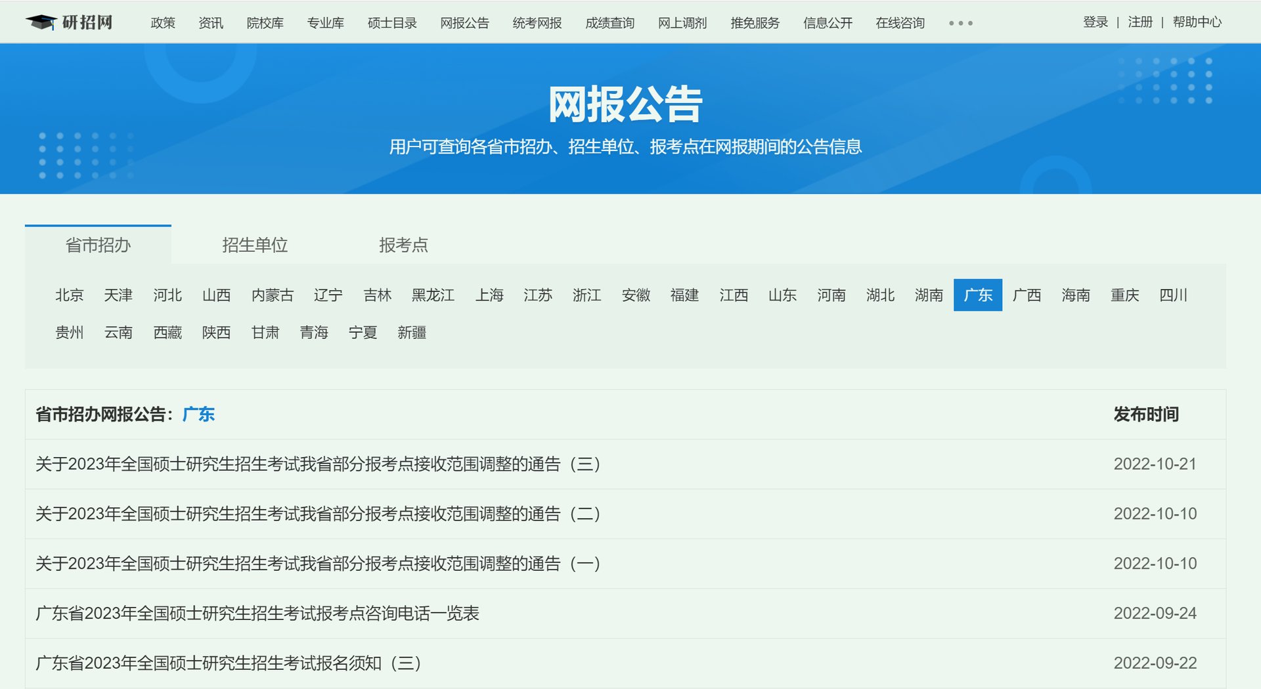This screenshot has width=1261, height=689.
Task: Select province 安徽
Action: pyautogui.click(x=636, y=295)
